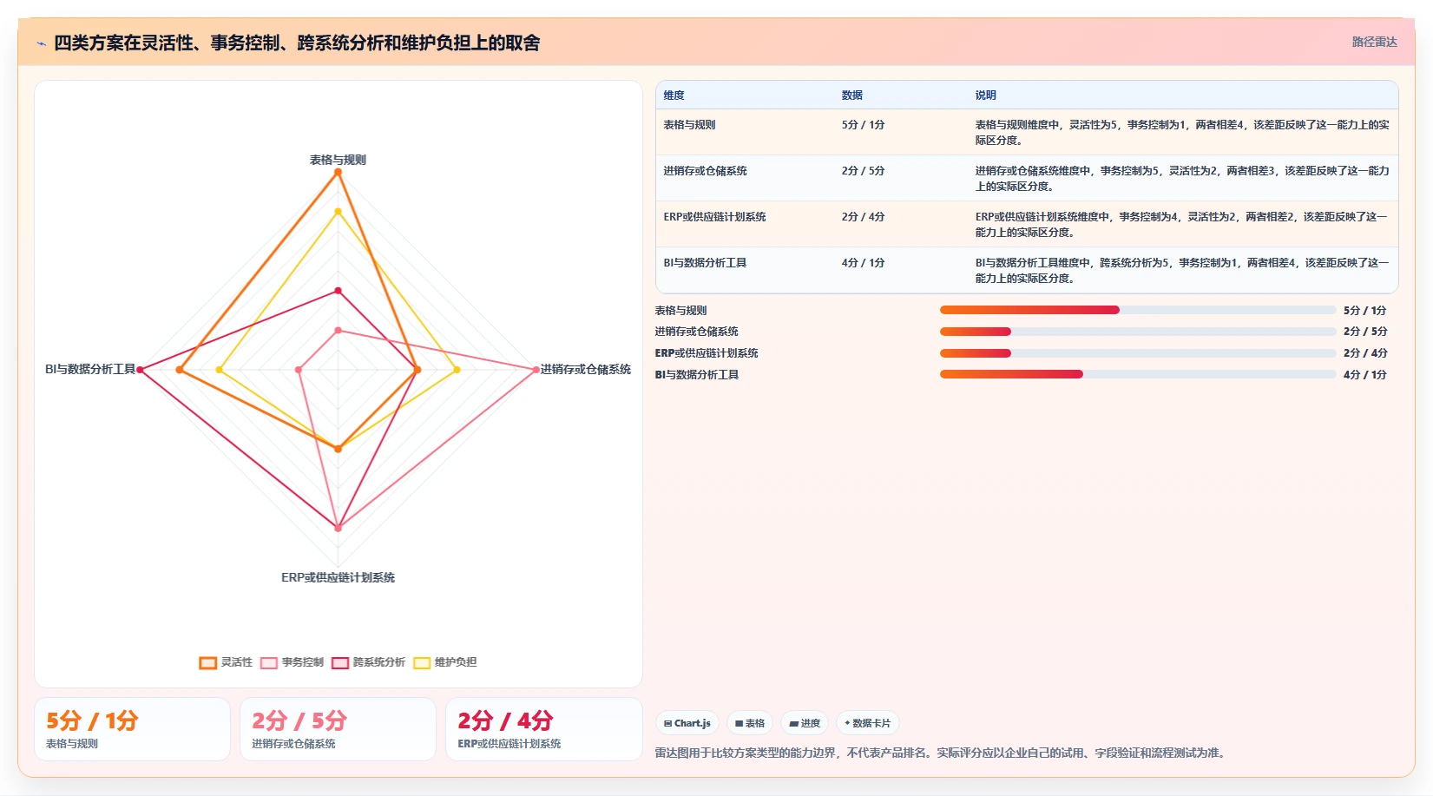
Task: Click the Chart.js chip
Action: [687, 723]
